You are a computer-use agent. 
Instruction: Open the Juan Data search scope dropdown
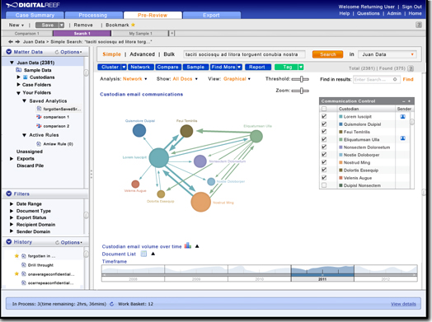tap(387, 54)
